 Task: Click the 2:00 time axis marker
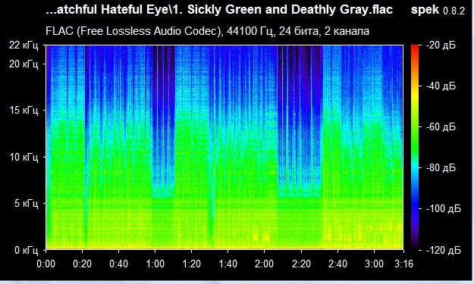264,264
